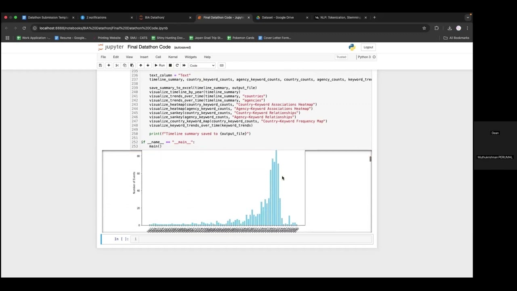Log out of Jupyter with Logout button
This screenshot has height=291, width=517.
[368, 47]
